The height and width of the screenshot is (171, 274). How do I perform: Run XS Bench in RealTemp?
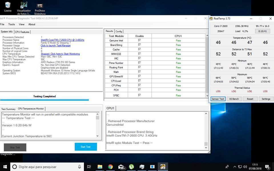pos(234,99)
